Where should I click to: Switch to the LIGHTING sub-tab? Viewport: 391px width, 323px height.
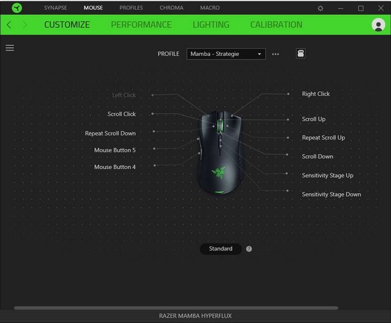211,25
